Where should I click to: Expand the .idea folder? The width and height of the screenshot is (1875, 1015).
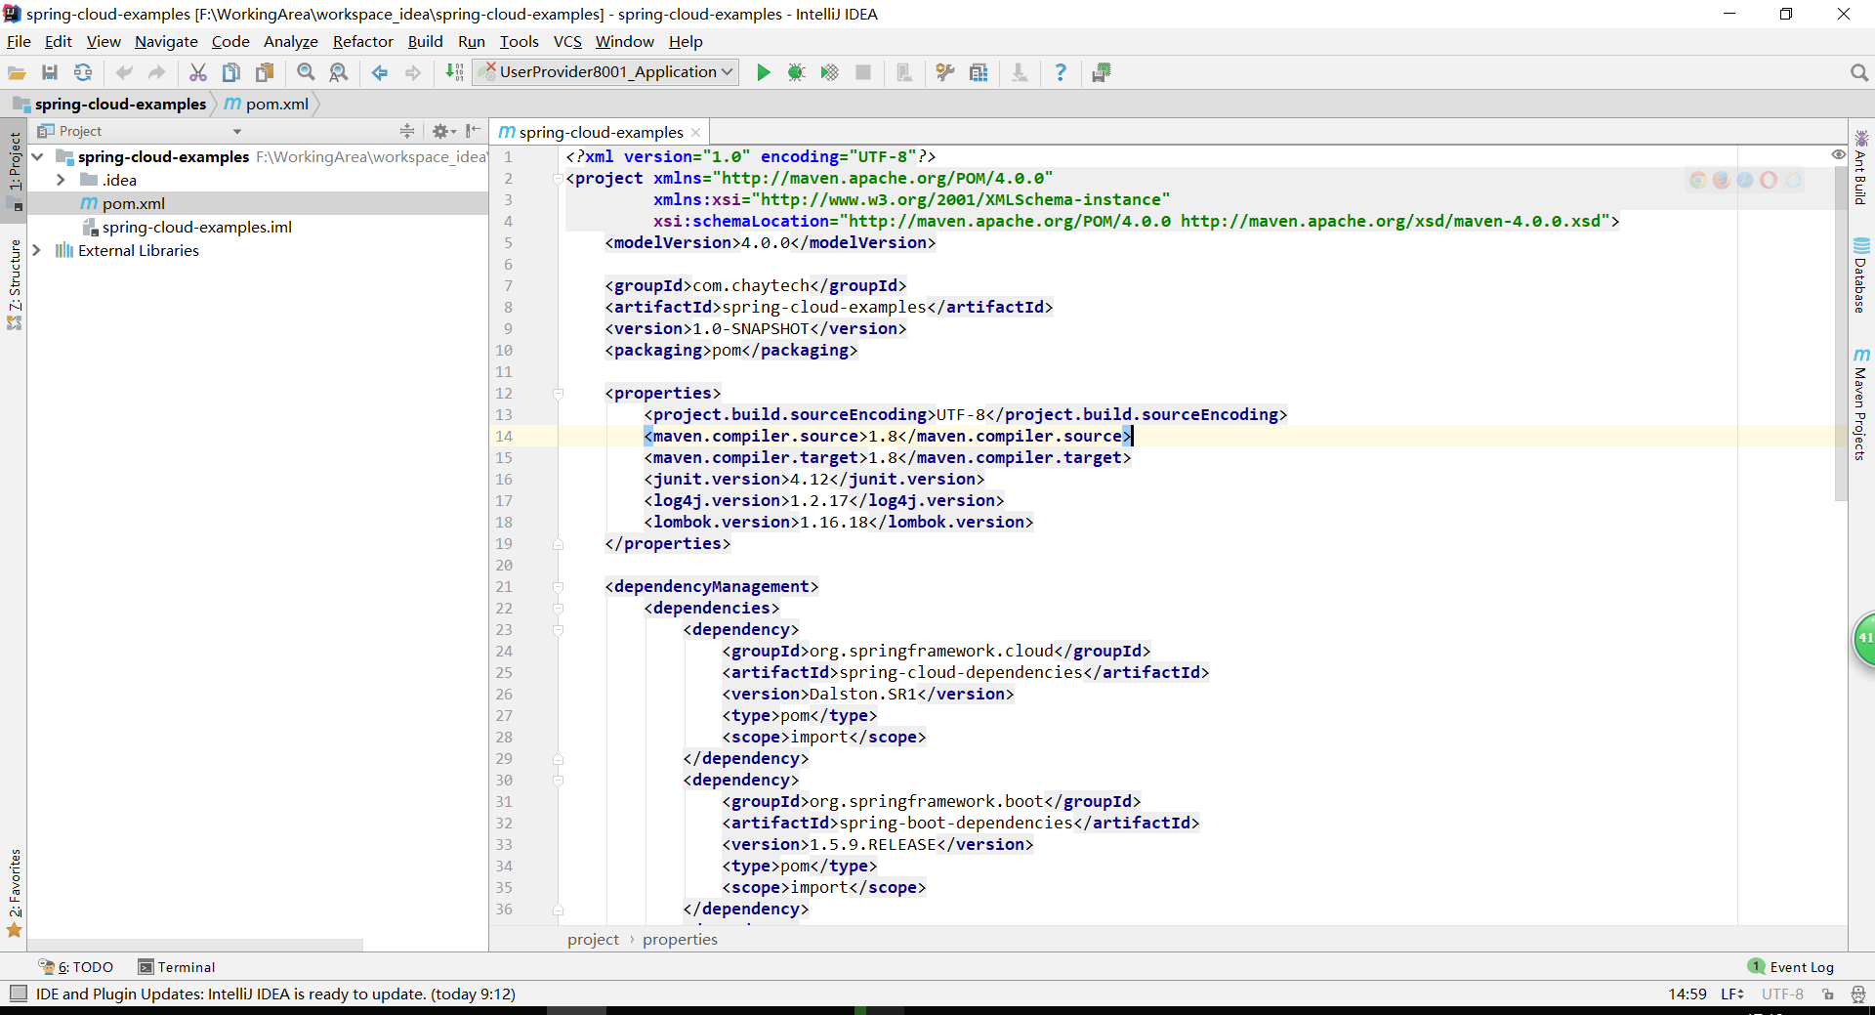click(x=61, y=180)
